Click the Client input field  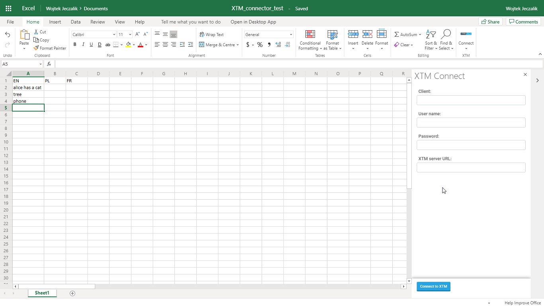coord(471,100)
